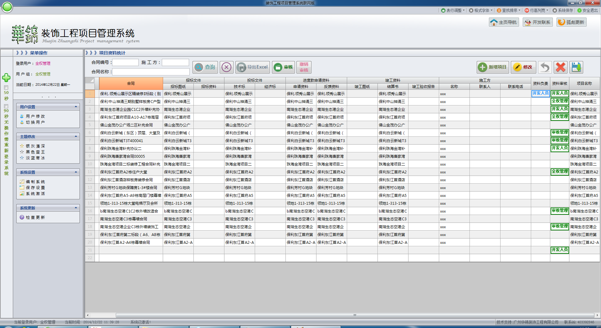This screenshot has width=601, height=328.
Task: Click the 合同名称 input field
Action: click(151, 72)
